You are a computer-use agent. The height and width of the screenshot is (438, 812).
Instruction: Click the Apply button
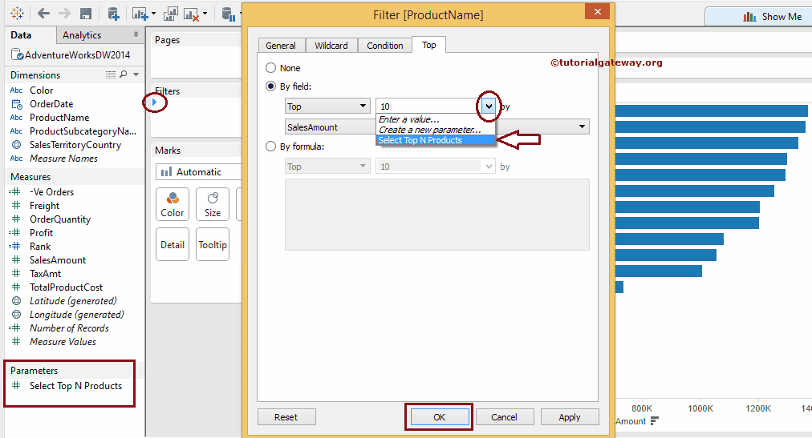pyautogui.click(x=570, y=417)
